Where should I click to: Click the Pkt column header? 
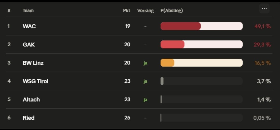pos(127,11)
